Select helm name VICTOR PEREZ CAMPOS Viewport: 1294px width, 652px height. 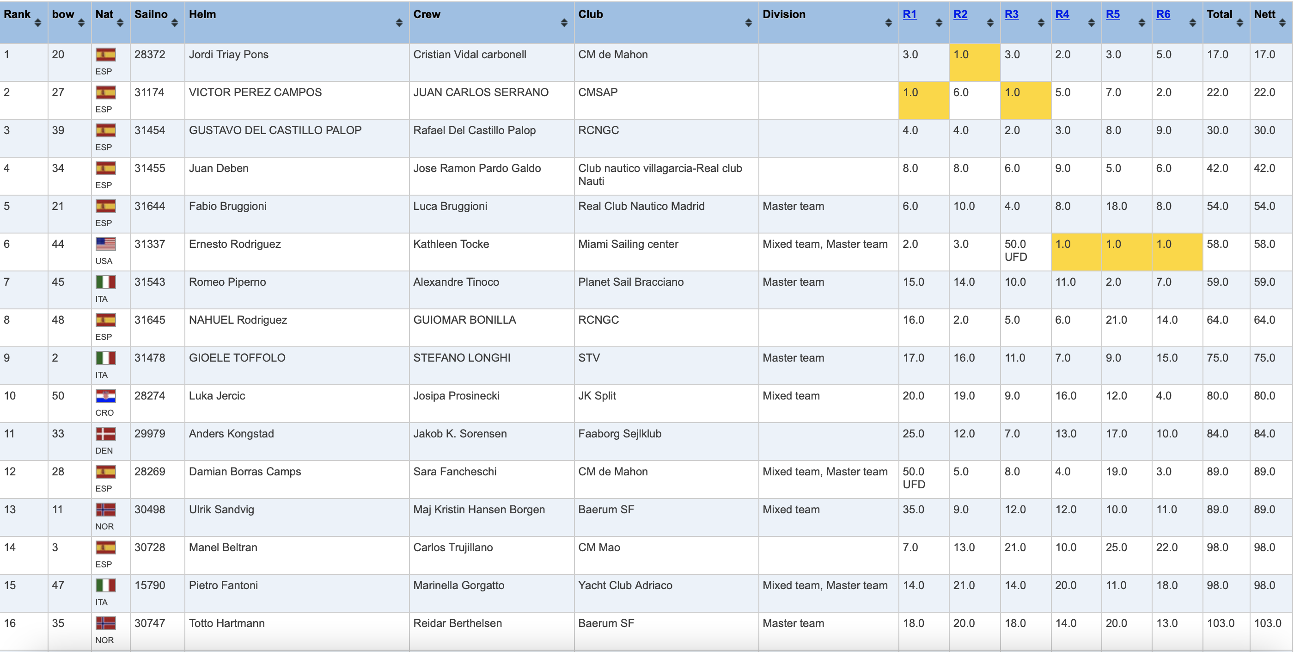point(255,92)
